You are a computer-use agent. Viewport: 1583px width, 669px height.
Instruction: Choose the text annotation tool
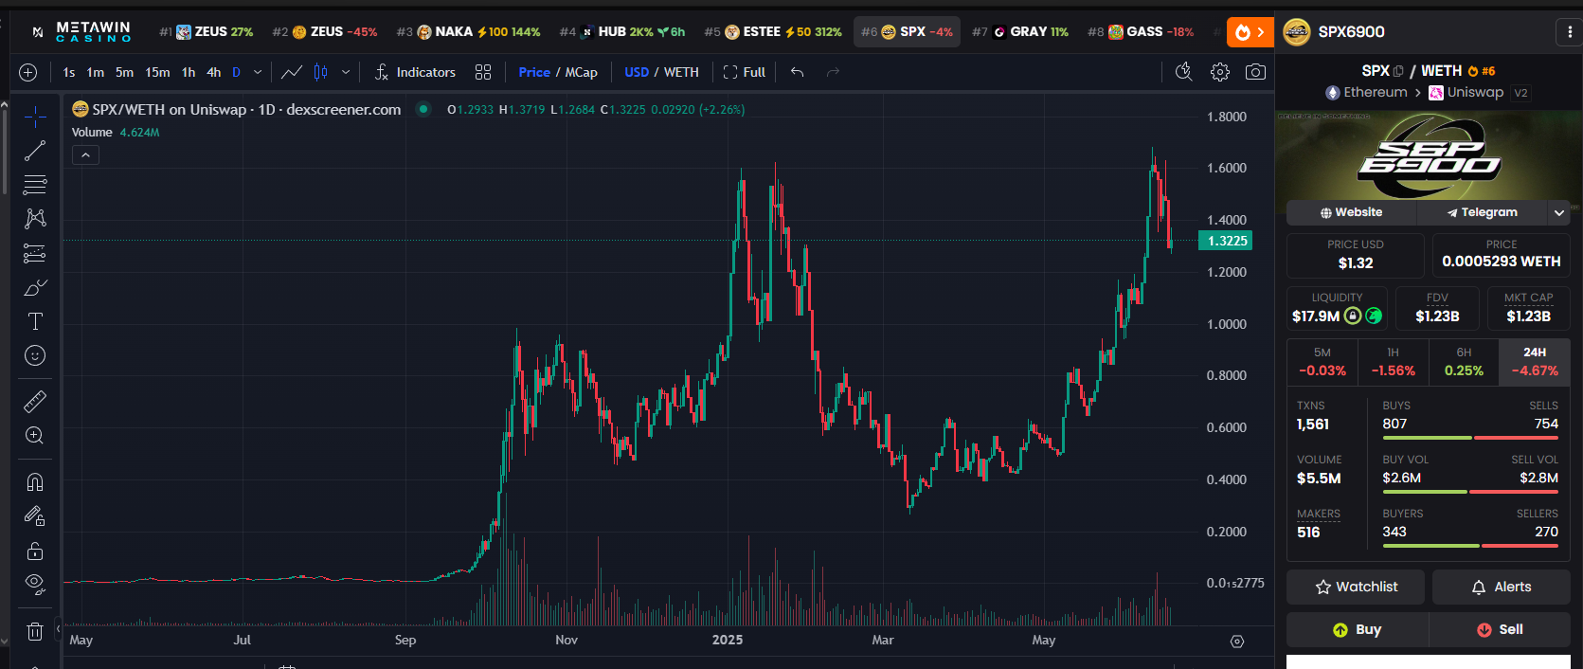[x=35, y=321]
